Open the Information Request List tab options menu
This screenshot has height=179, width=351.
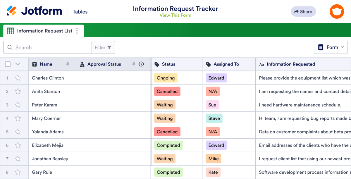(x=77, y=31)
